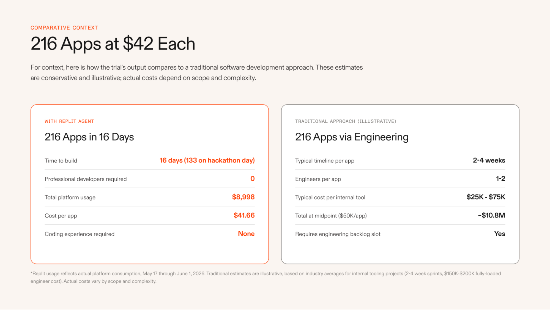Click the orange 'None' coding experience value
The width and height of the screenshot is (550, 310).
[246, 234]
